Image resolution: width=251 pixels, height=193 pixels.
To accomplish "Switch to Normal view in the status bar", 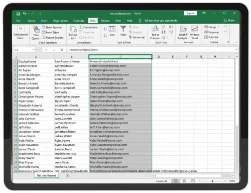I will tap(175, 181).
